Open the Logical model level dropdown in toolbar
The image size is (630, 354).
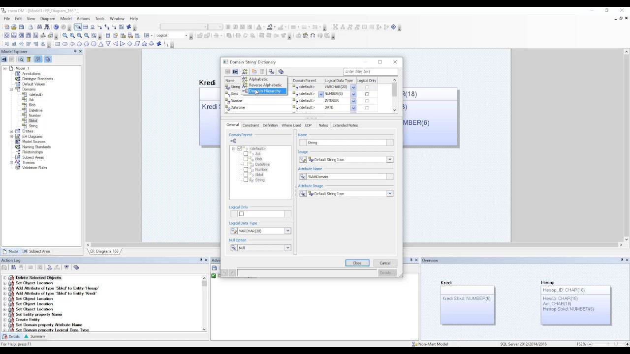pos(186,35)
